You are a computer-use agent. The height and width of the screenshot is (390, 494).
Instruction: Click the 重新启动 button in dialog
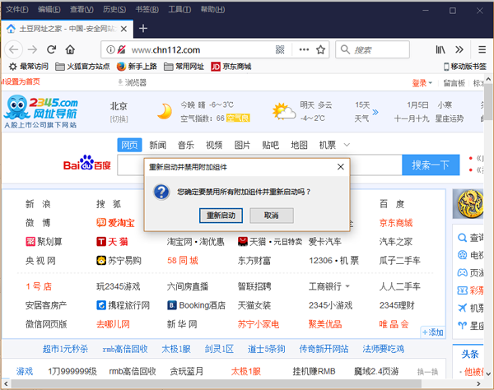221,216
